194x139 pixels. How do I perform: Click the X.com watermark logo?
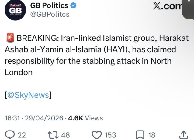point(167,6)
